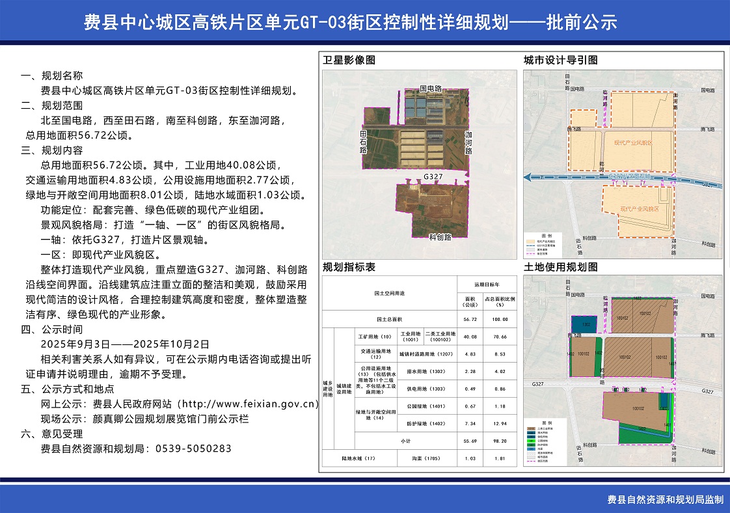Click the G327 label on the satellite image
Viewport: 730px width, 513px height.
tap(433, 177)
